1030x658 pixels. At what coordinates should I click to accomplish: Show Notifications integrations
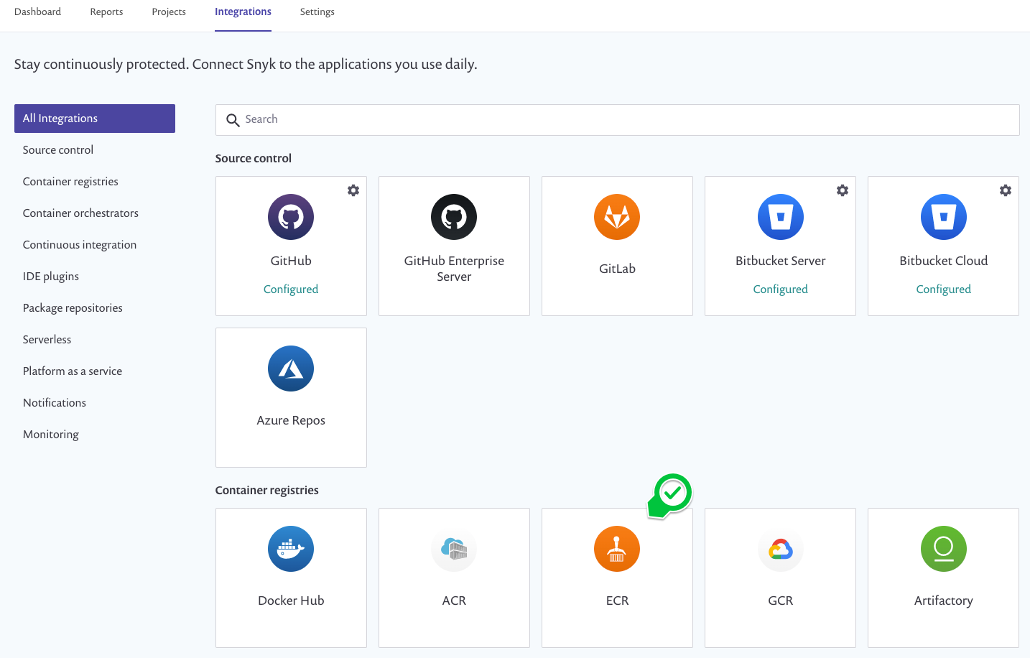tap(55, 403)
